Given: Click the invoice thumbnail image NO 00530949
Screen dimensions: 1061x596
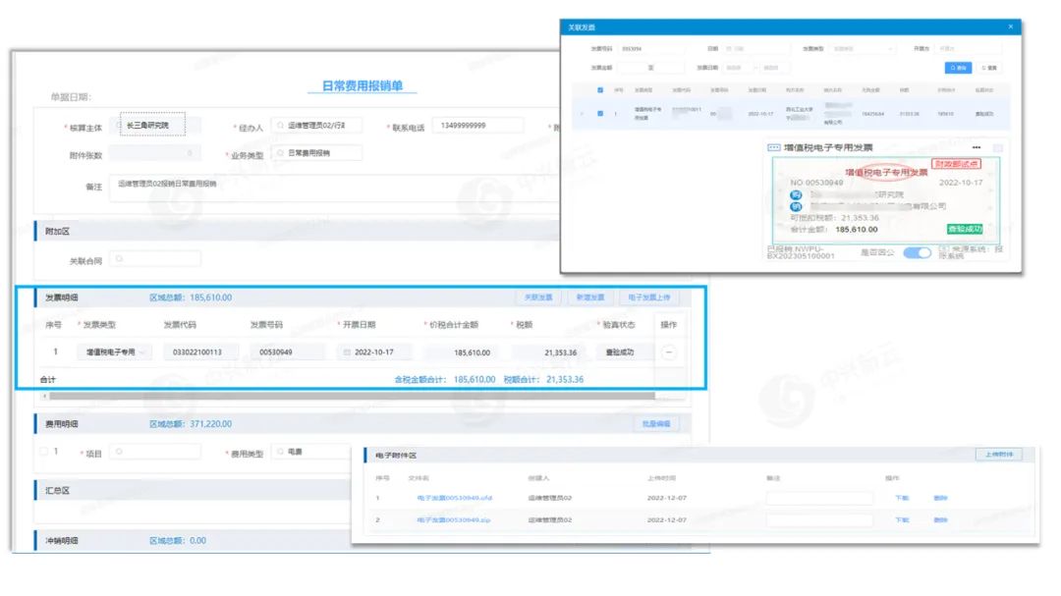Looking at the screenshot, I should [x=886, y=200].
